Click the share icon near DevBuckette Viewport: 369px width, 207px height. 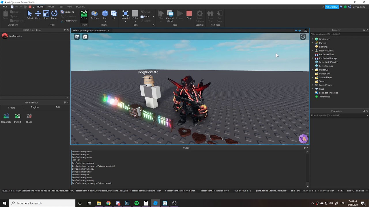(349, 7)
